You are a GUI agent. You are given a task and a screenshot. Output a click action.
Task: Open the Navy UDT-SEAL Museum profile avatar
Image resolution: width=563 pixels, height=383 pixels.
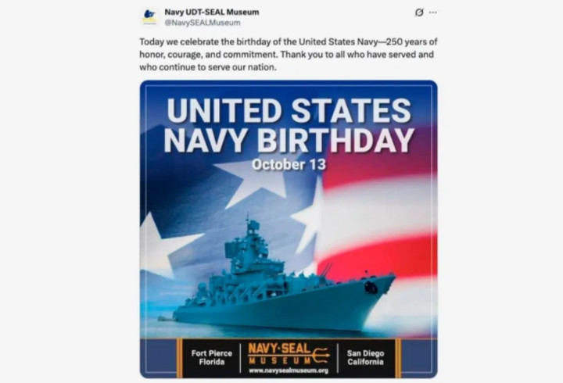pos(149,16)
